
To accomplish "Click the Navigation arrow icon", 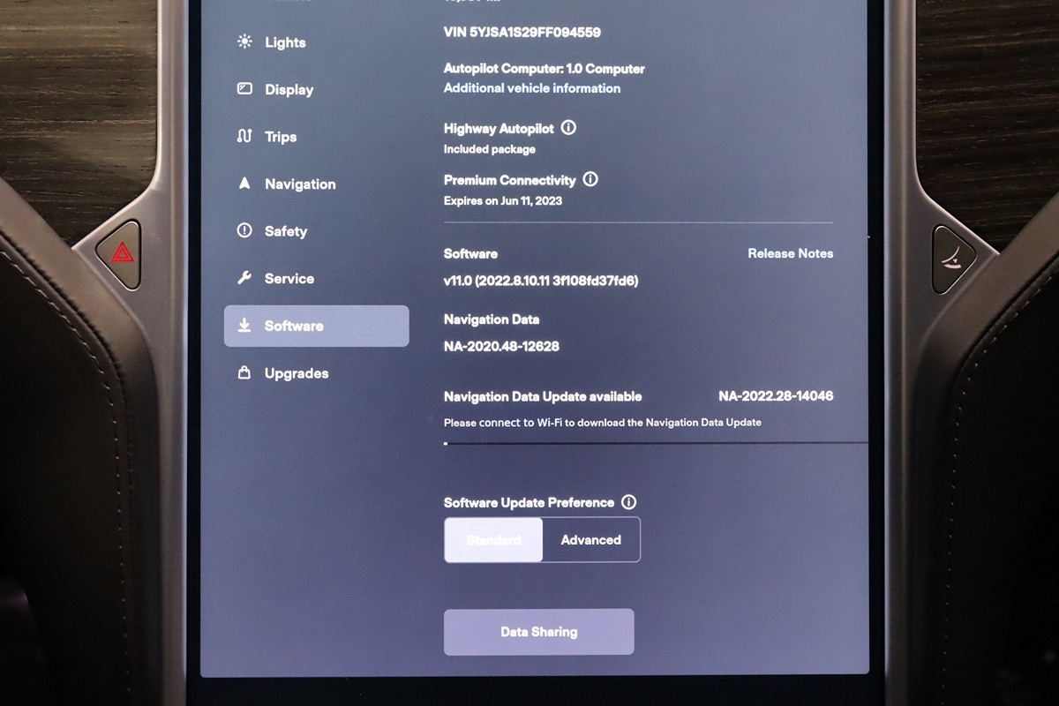I will pyautogui.click(x=244, y=184).
